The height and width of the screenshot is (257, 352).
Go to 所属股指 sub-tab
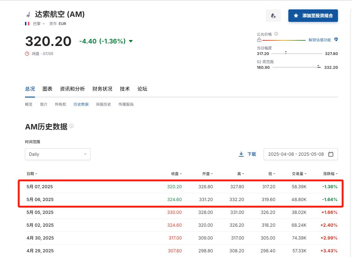(x=126, y=104)
